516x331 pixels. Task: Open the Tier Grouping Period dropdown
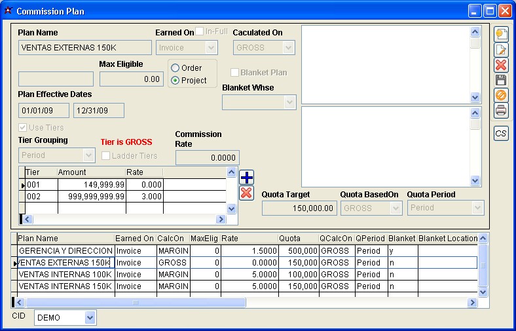pyautogui.click(x=89, y=156)
